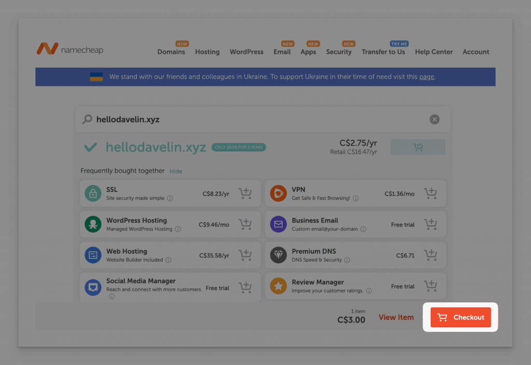This screenshot has width=531, height=365.
Task: Click the C$8.23/yr SSL price
Action: click(216, 194)
